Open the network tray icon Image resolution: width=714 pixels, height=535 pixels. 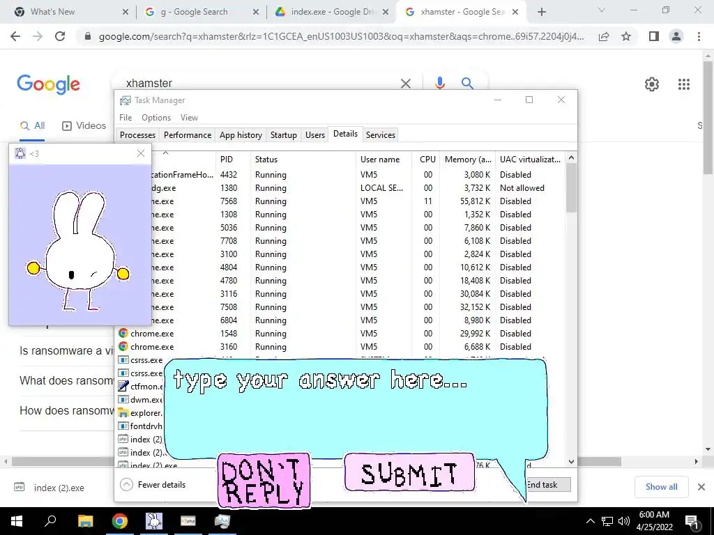[x=607, y=521]
